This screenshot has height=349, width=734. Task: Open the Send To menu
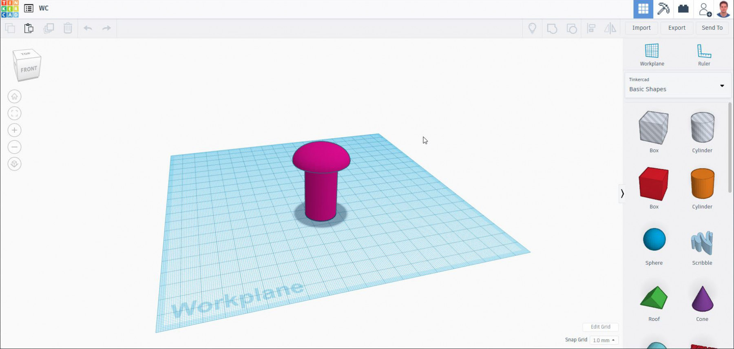point(712,28)
